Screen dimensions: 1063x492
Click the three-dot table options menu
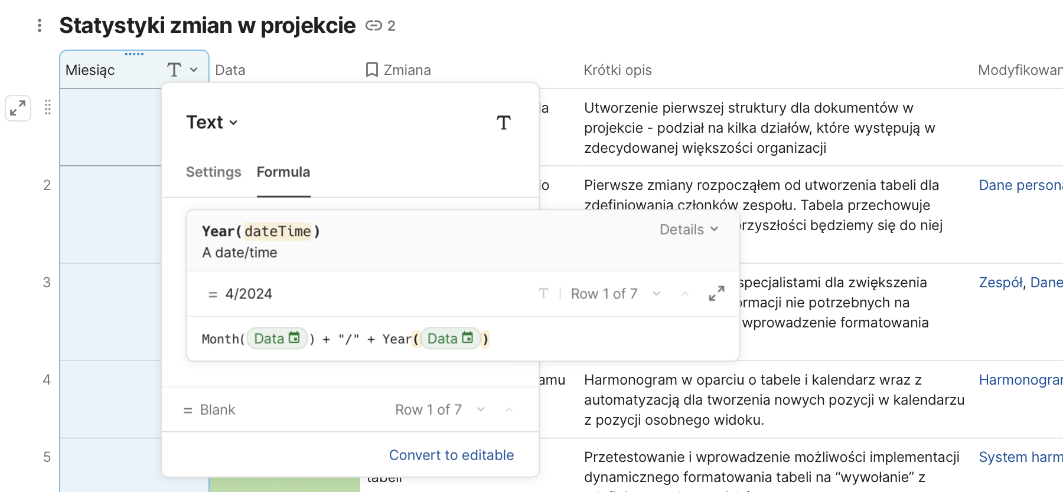tap(39, 25)
